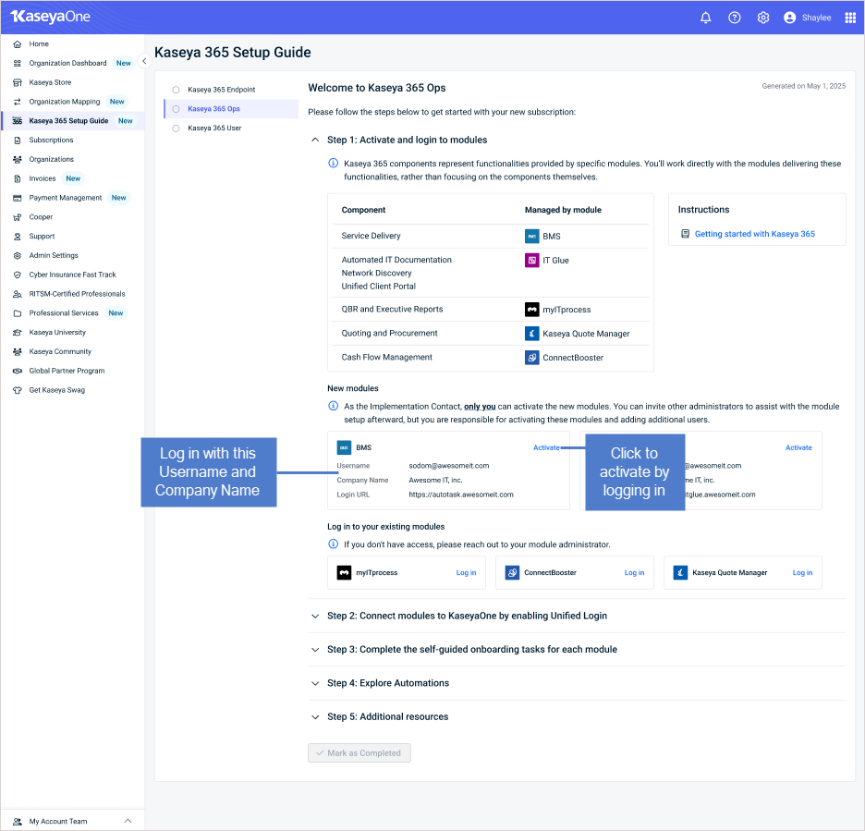Click the Global Partner Program handshake icon

(x=18, y=371)
